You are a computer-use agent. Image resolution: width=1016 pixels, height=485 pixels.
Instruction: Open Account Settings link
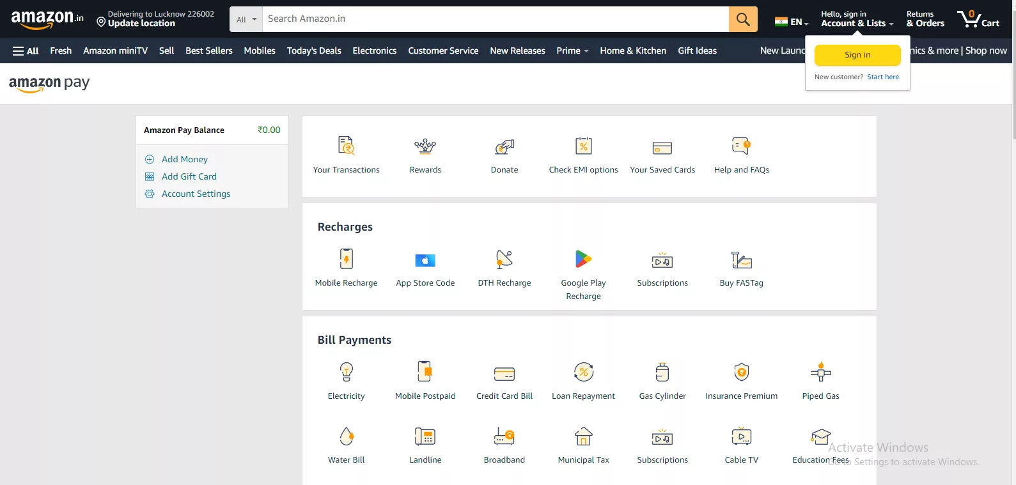coord(196,194)
